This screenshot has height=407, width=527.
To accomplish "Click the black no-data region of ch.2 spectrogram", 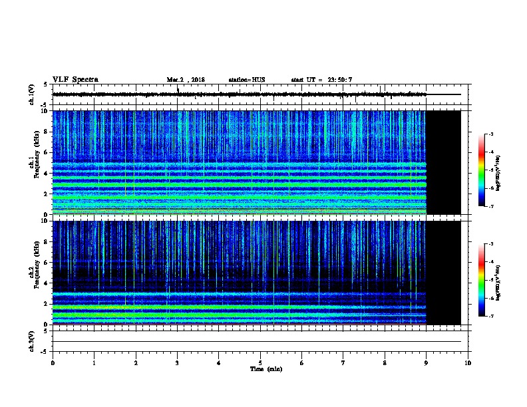I will click(x=444, y=273).
